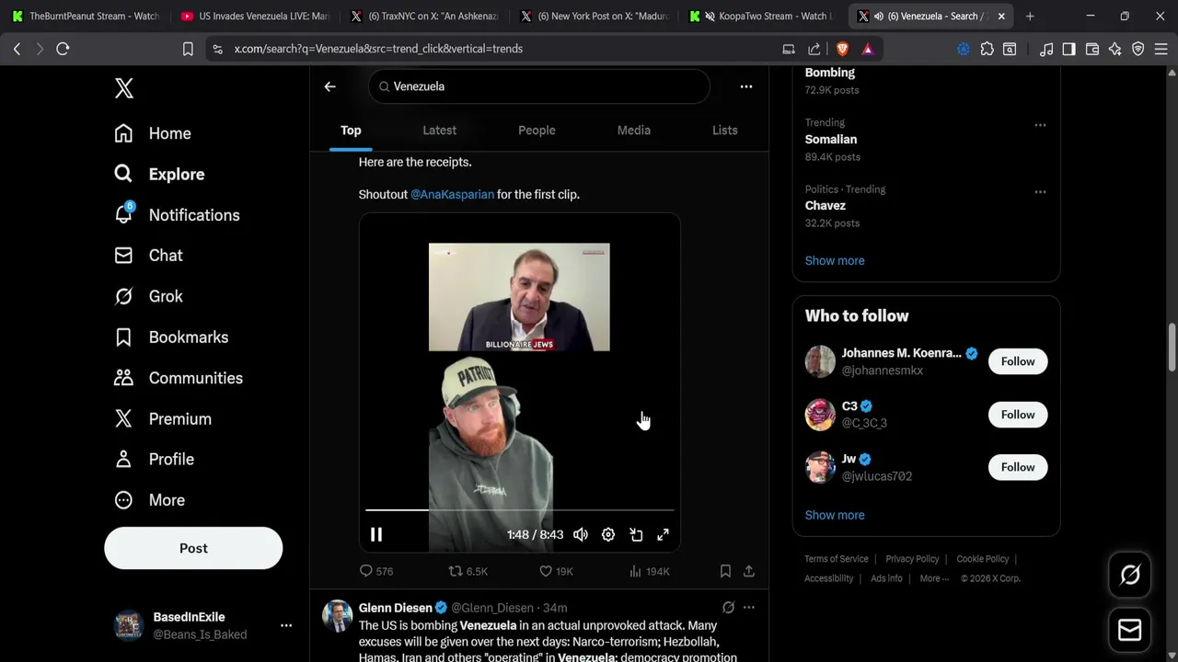Expand the video to fullscreen
This screenshot has height=662, width=1178.
[663, 534]
